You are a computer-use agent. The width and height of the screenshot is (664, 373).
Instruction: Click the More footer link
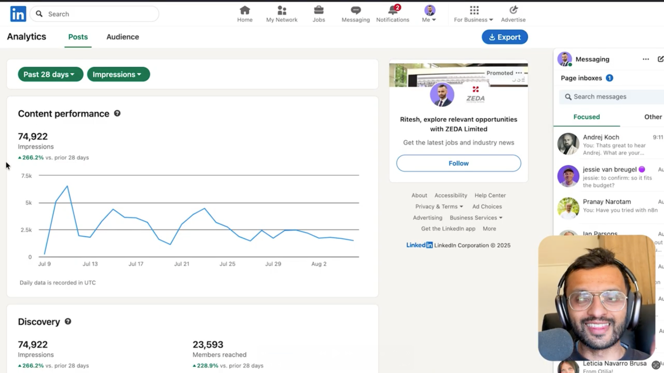(x=489, y=228)
